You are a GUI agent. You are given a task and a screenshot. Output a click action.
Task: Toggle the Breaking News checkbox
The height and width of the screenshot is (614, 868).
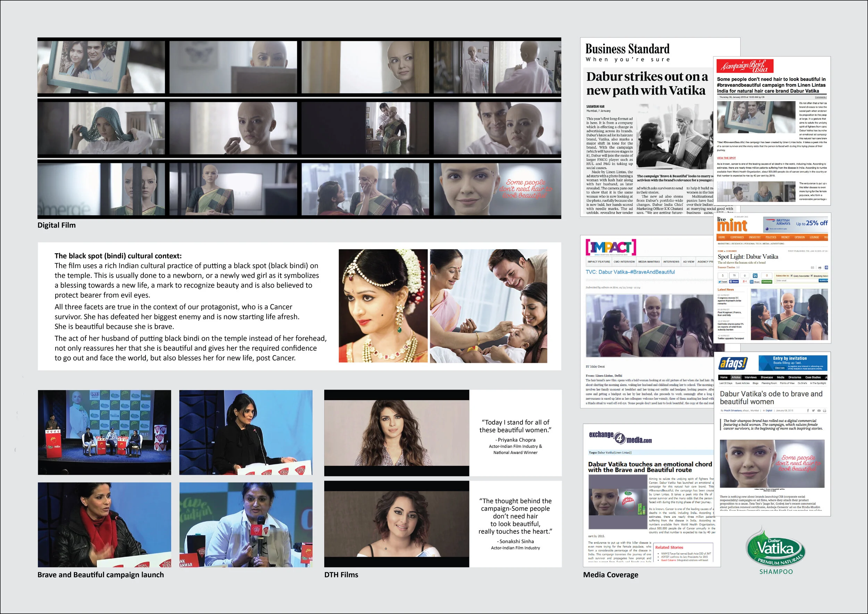(812, 276)
